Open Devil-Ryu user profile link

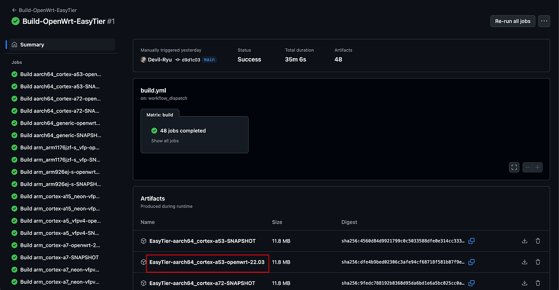160,59
